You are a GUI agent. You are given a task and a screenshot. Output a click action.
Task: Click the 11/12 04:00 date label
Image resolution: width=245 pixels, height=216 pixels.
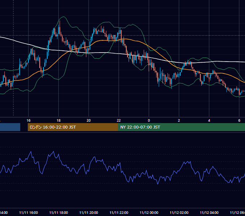coord(209,213)
